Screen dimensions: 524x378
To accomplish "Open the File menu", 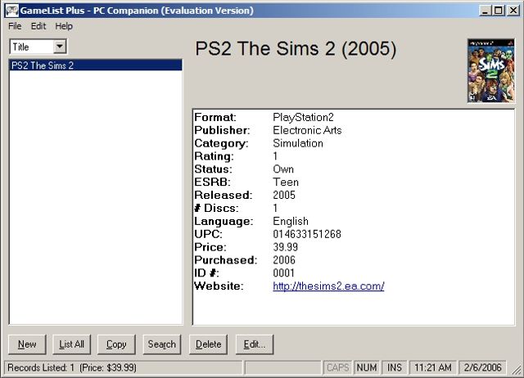I will 15,26.
